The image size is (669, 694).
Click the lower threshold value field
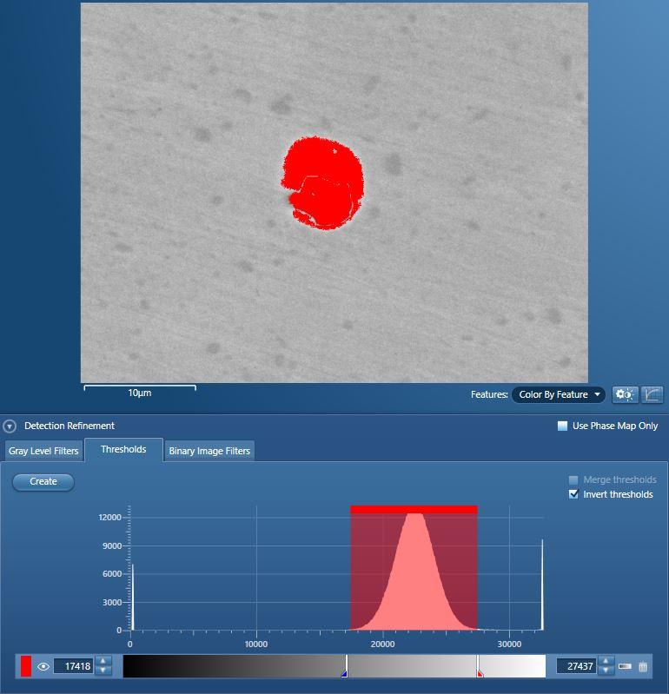73,667
